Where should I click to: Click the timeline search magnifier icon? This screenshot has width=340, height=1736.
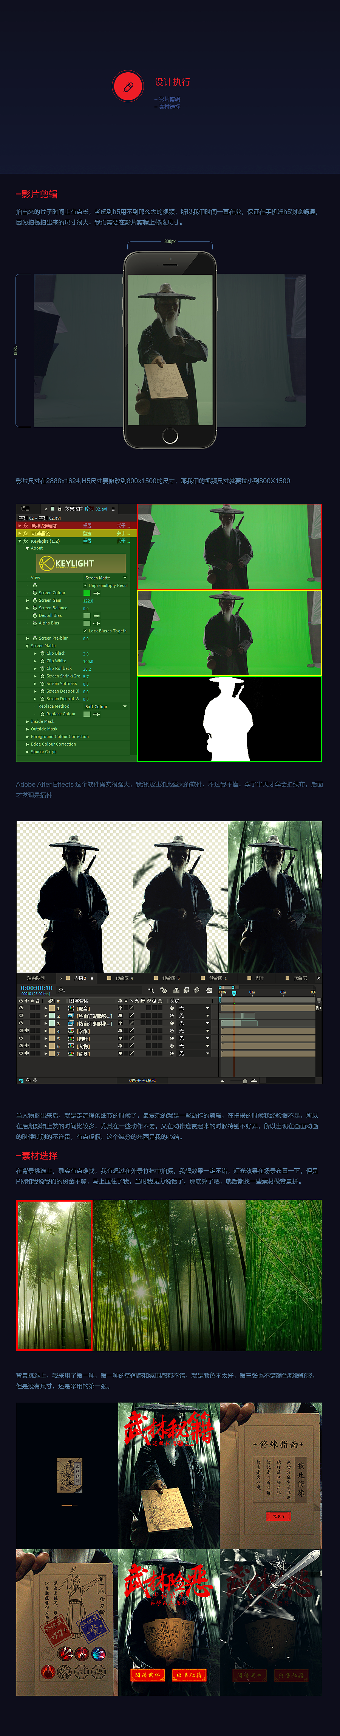coord(61,989)
